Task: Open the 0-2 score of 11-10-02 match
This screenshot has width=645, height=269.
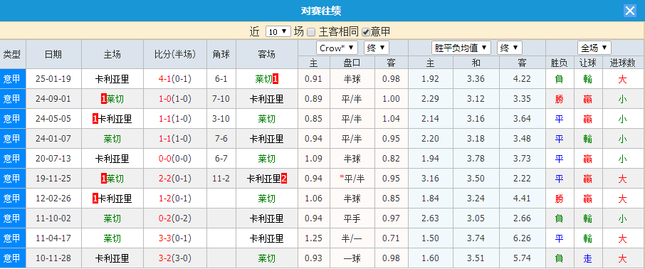Action: tap(164, 218)
